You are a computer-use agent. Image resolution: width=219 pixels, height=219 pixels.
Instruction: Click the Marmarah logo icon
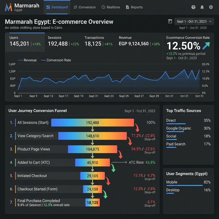[x=9, y=7]
